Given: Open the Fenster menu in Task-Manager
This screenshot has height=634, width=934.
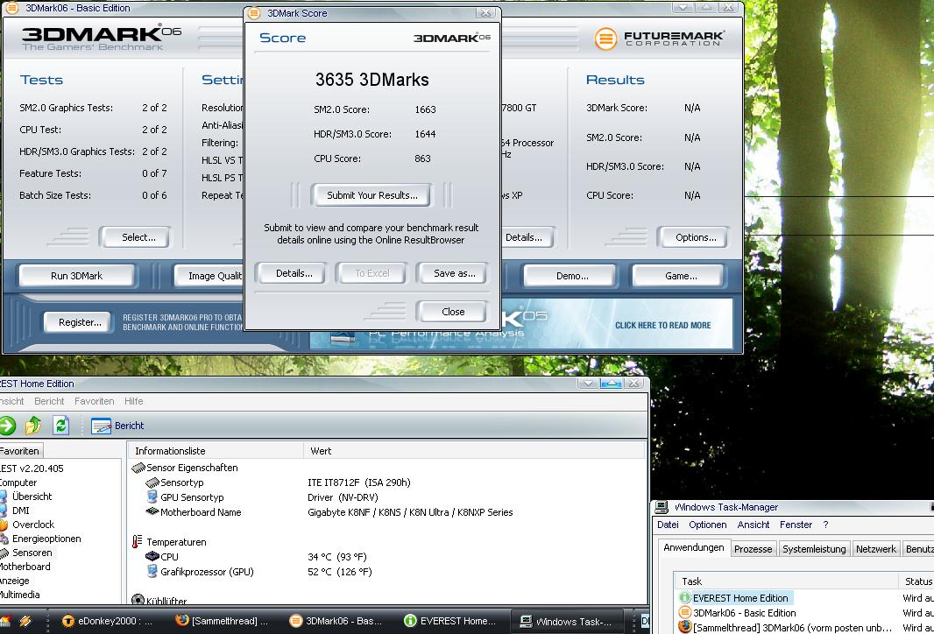Looking at the screenshot, I should [x=796, y=525].
